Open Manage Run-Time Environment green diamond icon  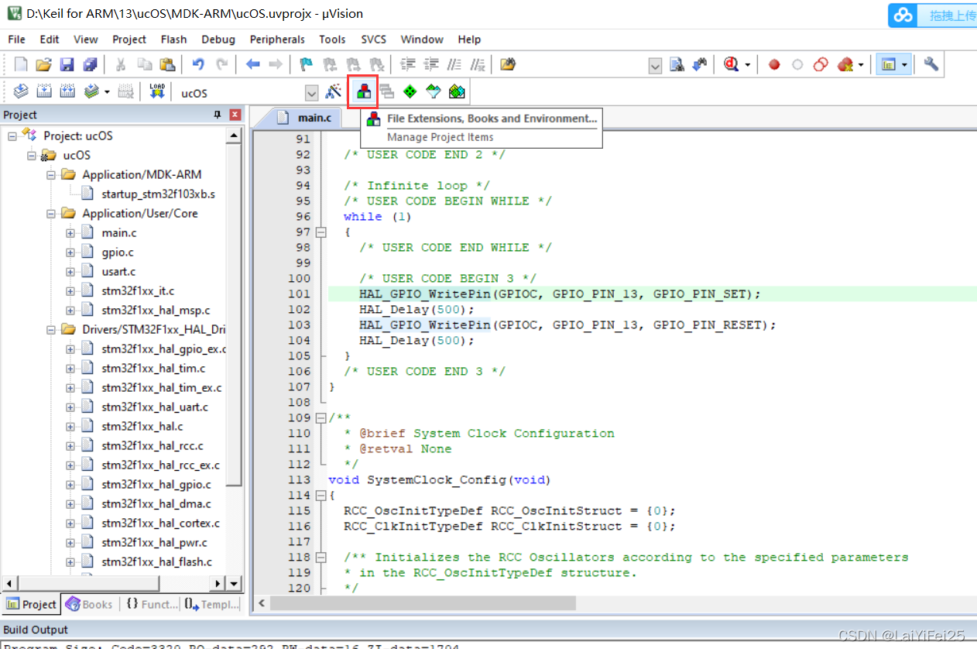(x=410, y=92)
